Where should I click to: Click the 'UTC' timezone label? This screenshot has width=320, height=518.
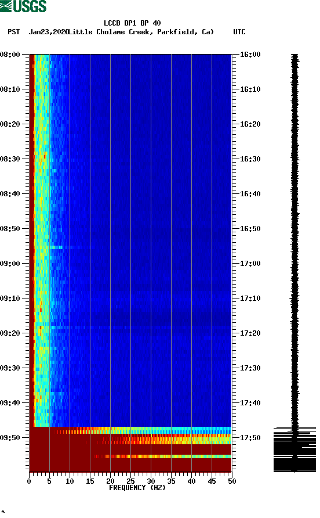[x=239, y=32]
